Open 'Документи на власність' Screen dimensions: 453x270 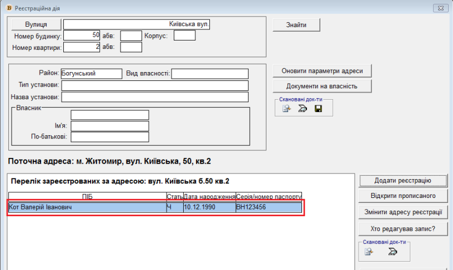(x=322, y=86)
